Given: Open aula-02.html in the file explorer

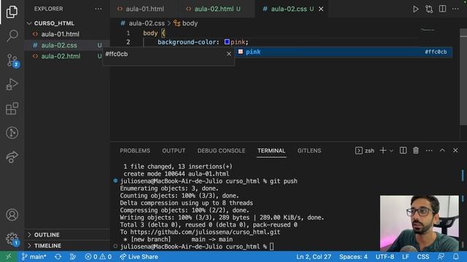Looking at the screenshot, I should (61, 56).
